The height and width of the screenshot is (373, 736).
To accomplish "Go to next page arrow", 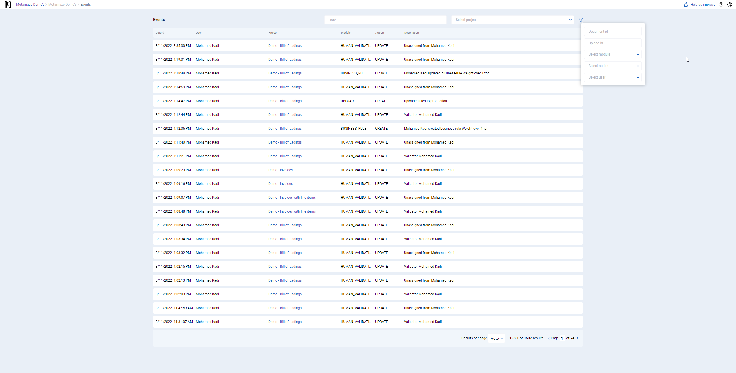I will (578, 338).
